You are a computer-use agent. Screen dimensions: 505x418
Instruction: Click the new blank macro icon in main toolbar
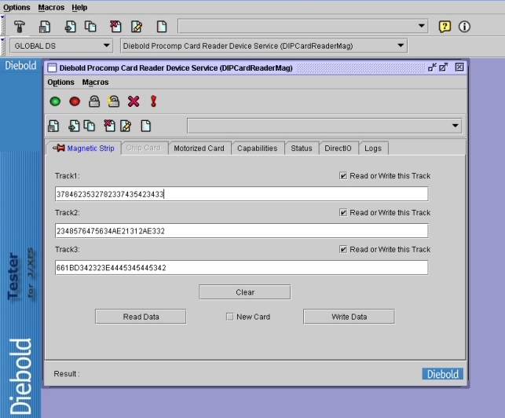[x=162, y=27]
